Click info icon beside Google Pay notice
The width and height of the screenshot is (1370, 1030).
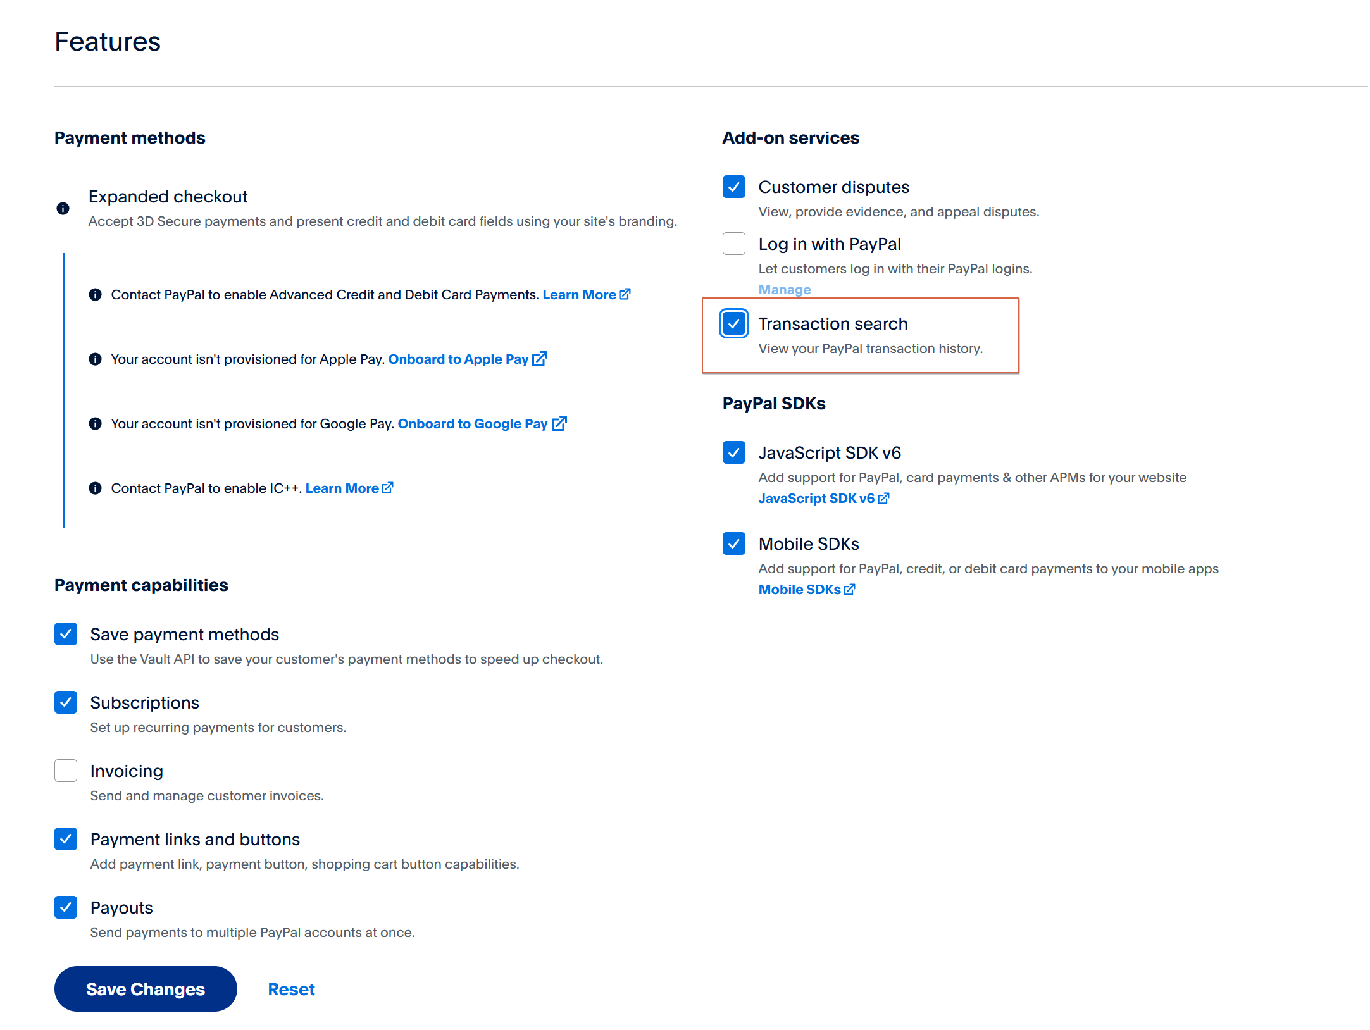click(x=95, y=423)
